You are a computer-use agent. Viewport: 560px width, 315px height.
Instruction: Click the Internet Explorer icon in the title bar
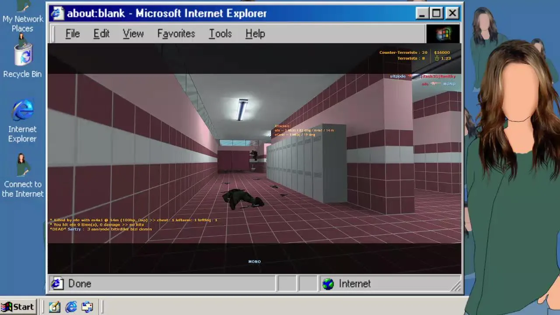[x=57, y=13]
